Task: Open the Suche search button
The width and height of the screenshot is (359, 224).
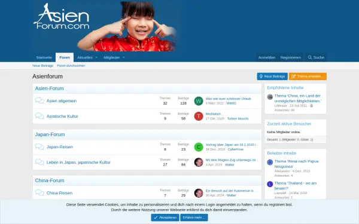Action: tap(316, 57)
